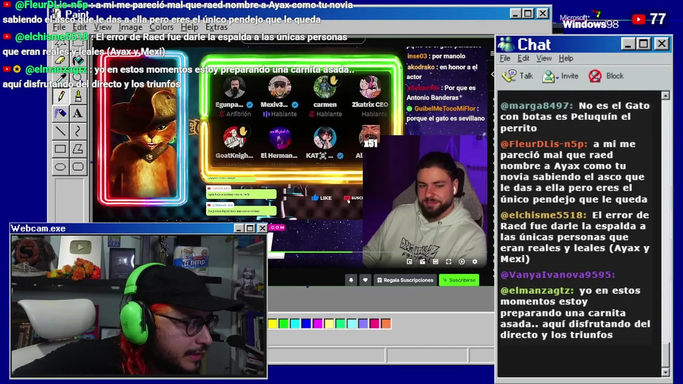
Task: Click the Invite icon in Chat toolbar
Action: [549, 76]
